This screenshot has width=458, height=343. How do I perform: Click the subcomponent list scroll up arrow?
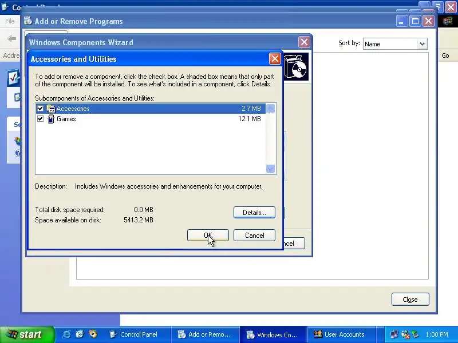tap(270, 109)
